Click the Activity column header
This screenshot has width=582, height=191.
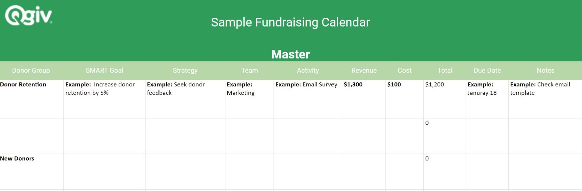click(x=308, y=70)
